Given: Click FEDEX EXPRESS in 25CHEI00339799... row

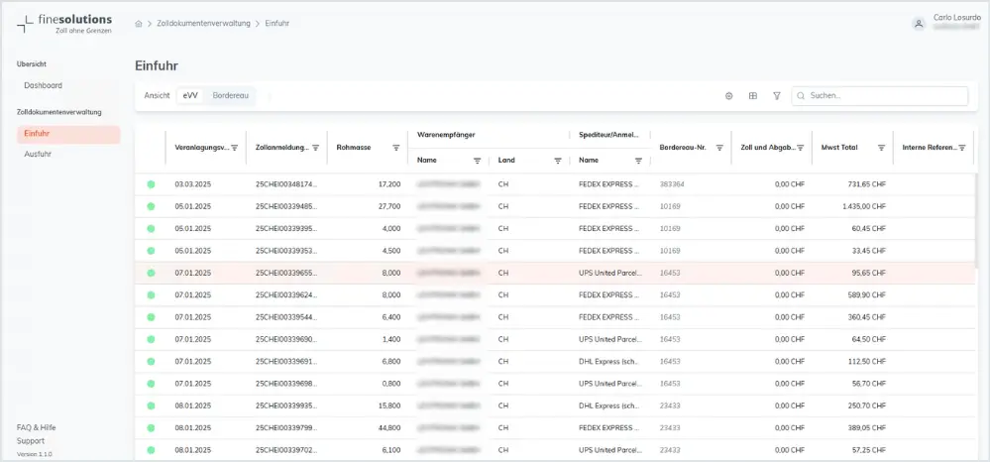Looking at the screenshot, I should [609, 428].
